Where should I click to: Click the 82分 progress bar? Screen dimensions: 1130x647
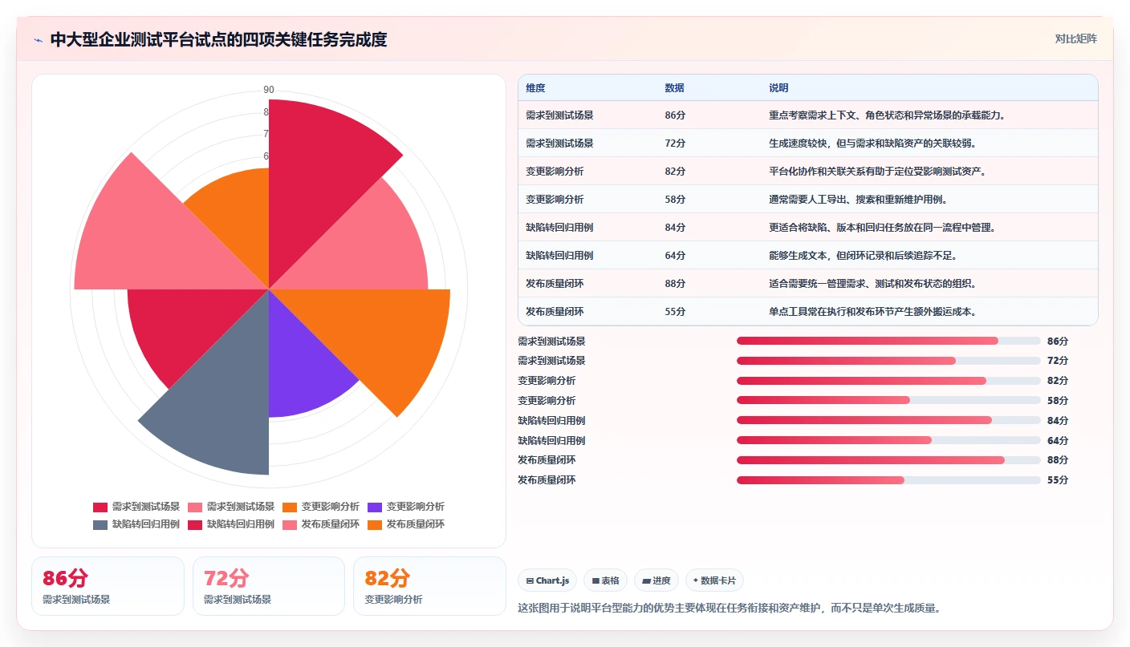click(888, 381)
